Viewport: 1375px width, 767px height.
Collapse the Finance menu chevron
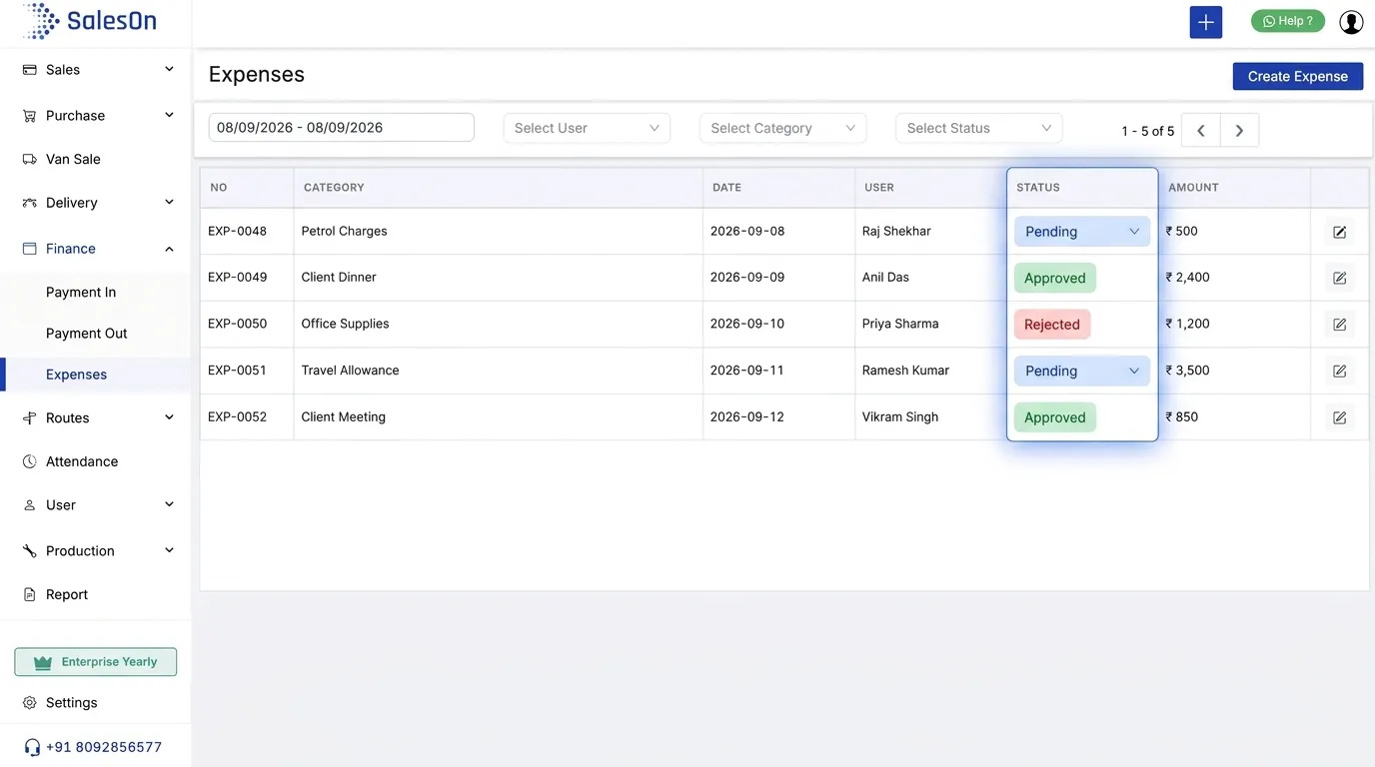(x=169, y=249)
